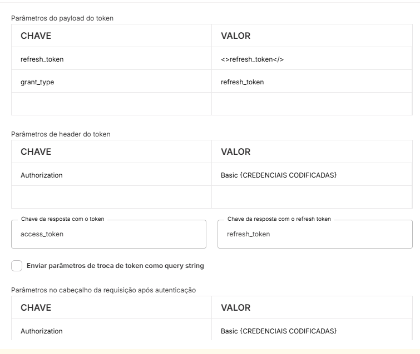Click CHAVE column header in token header table
The height and width of the screenshot is (354, 420).
point(36,151)
